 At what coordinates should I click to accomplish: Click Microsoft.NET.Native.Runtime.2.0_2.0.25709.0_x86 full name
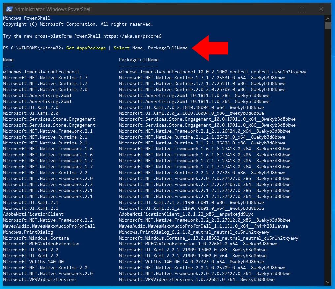tap(202, 89)
